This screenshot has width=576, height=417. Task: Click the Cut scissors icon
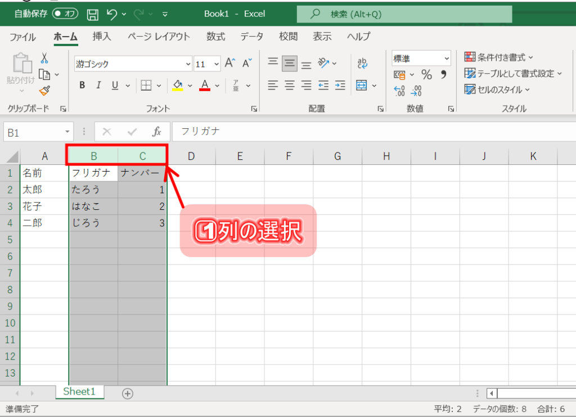pyautogui.click(x=44, y=59)
